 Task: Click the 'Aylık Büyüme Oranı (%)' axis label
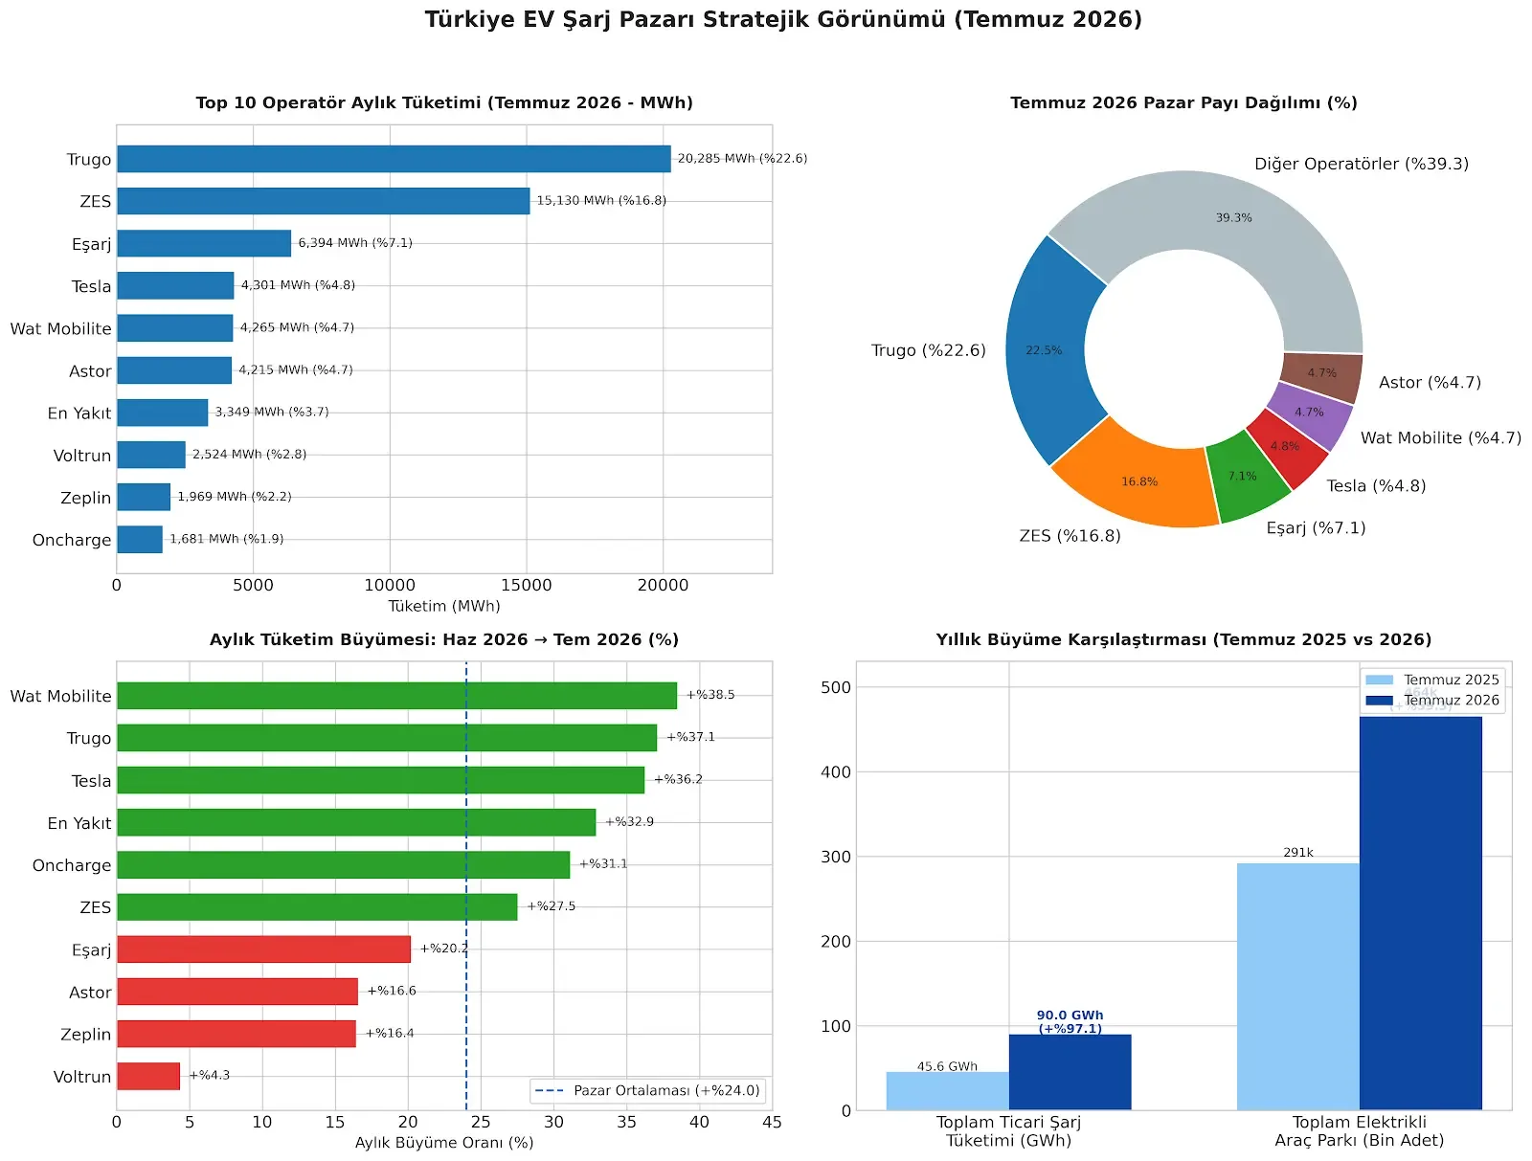pyautogui.click(x=444, y=1143)
